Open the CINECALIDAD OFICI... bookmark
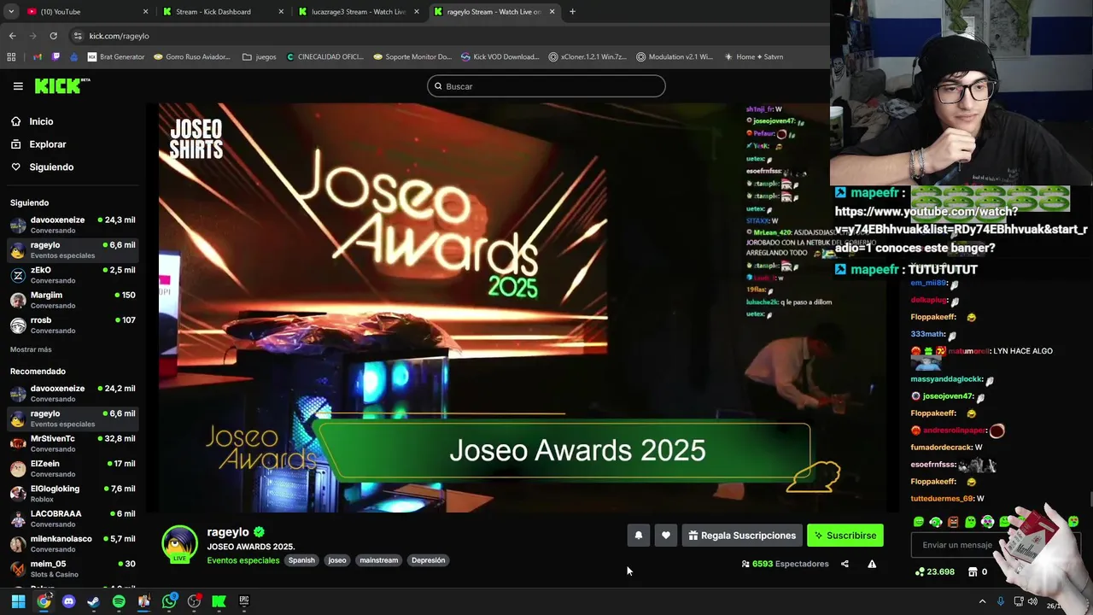Viewport: 1093px width, 615px height. click(x=324, y=57)
